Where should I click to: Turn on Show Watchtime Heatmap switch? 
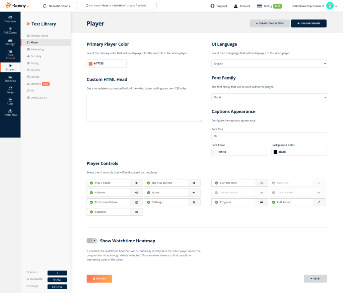coord(92,241)
